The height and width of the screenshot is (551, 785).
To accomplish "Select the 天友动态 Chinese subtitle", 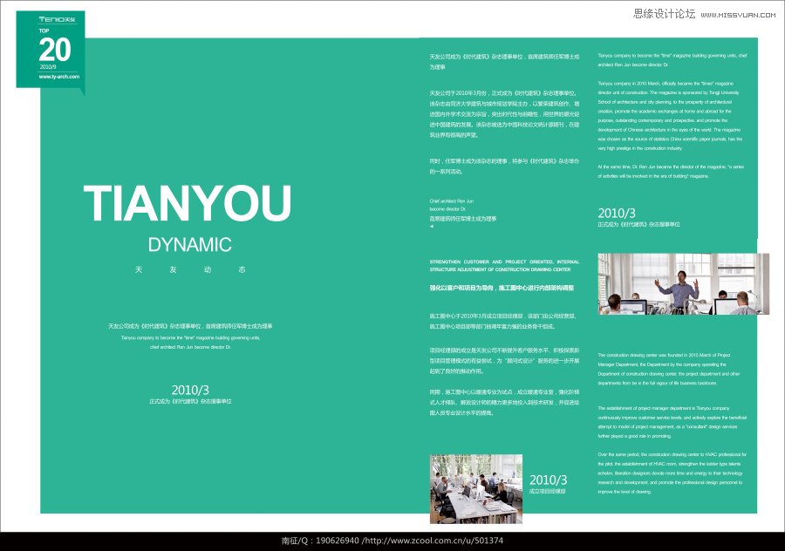I will pos(190,269).
